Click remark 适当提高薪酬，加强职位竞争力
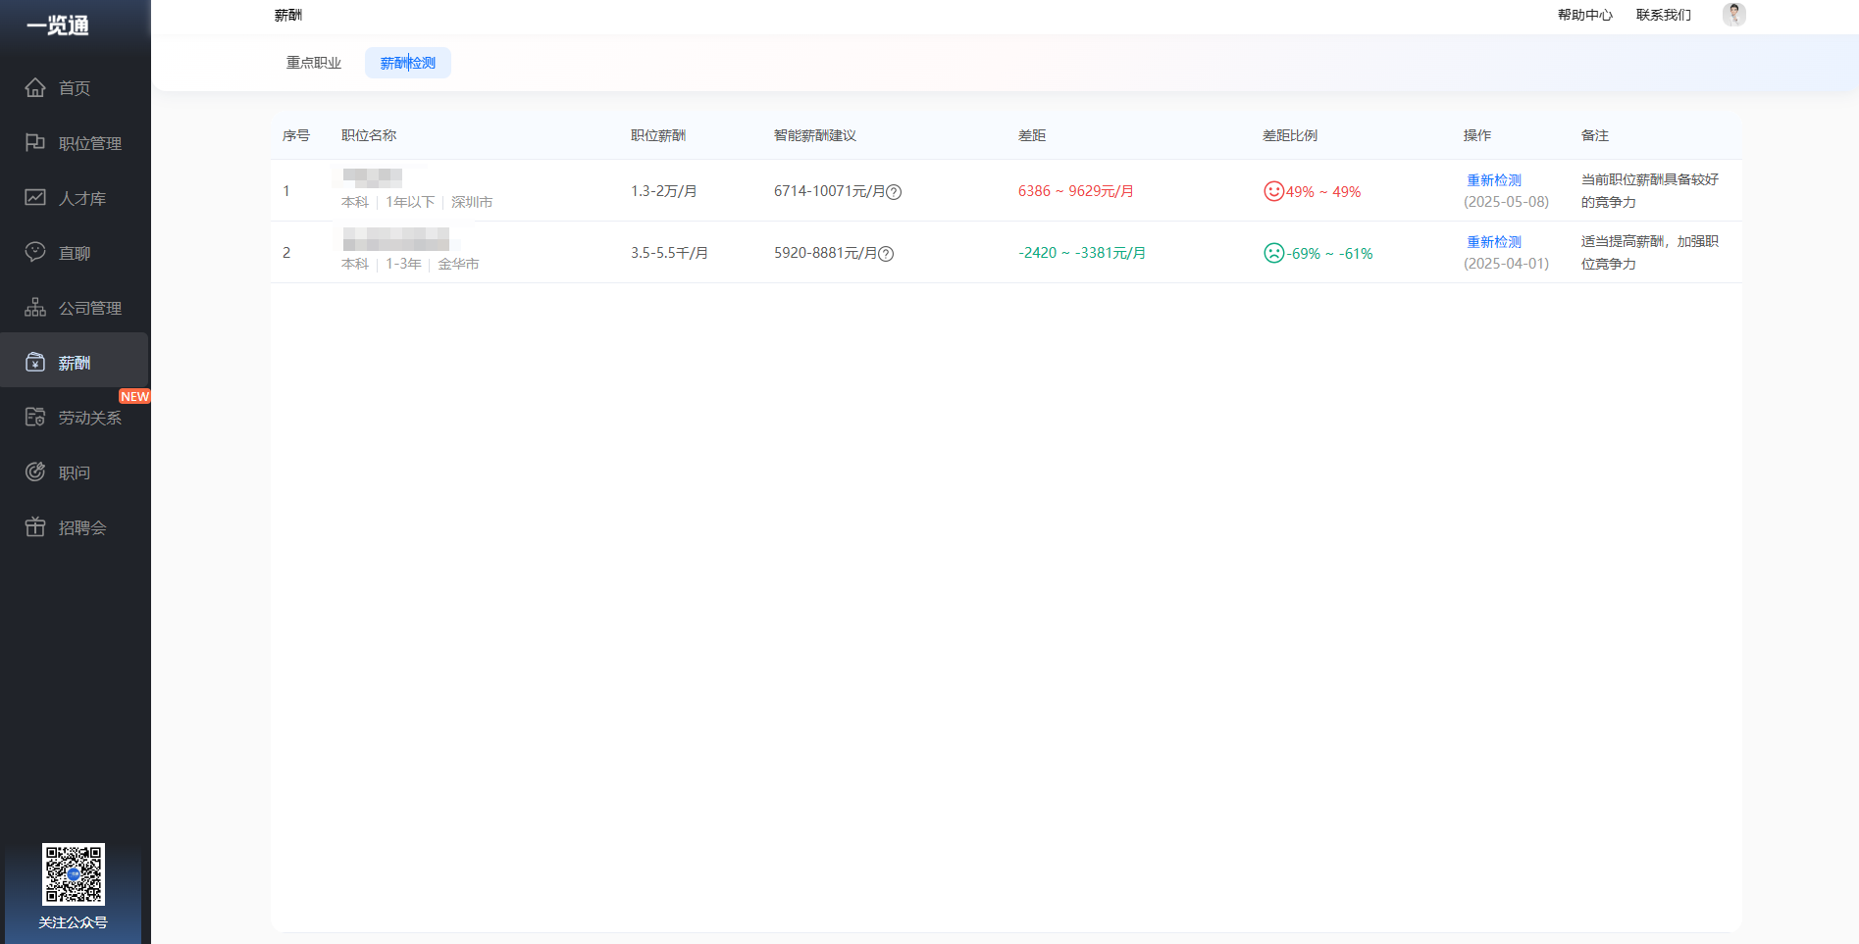Screen dimensions: 1859x944 (1650, 252)
